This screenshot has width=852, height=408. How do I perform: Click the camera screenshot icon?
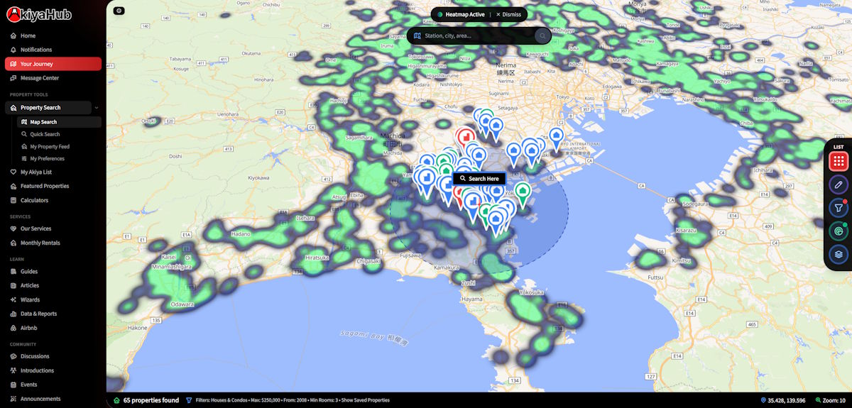[119, 11]
